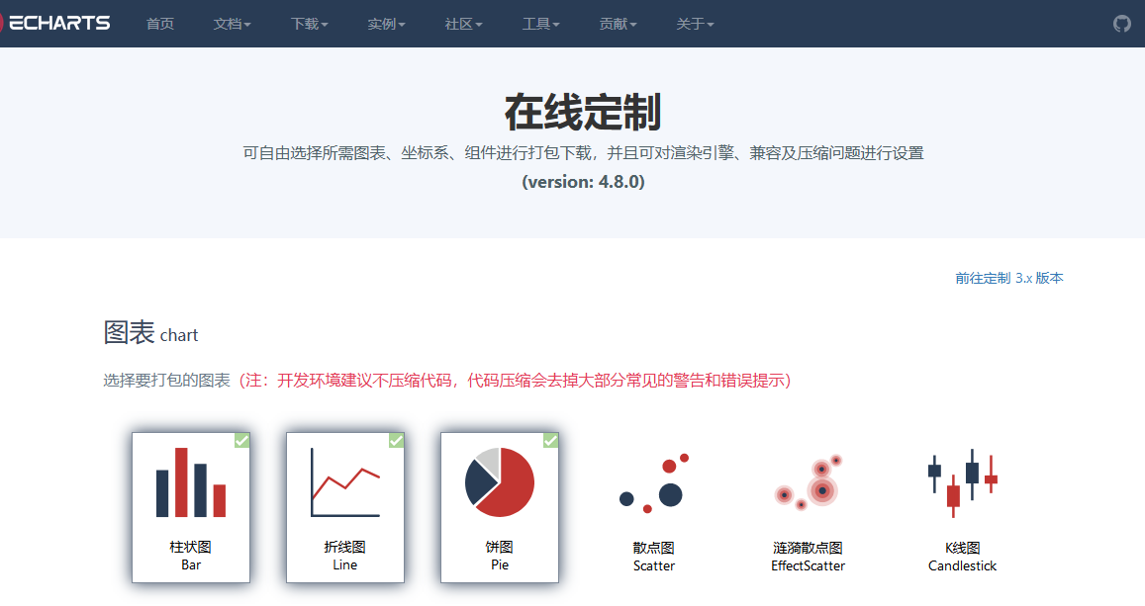
Task: Click the 可自由选择所需图表 description line
Action: tap(584, 153)
